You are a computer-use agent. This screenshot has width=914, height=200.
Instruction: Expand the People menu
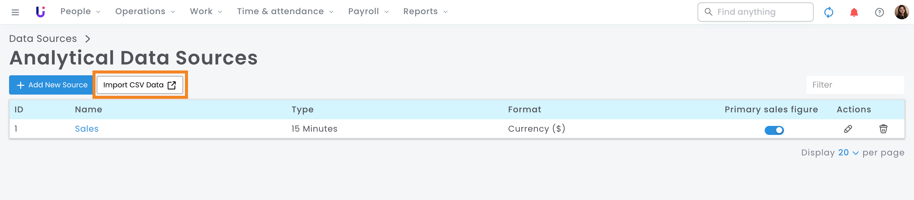pos(80,12)
